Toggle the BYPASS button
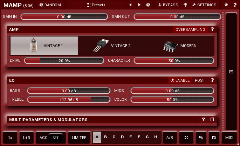Image resolution: width=240 pixels, height=146 pixels. (x=168, y=5)
